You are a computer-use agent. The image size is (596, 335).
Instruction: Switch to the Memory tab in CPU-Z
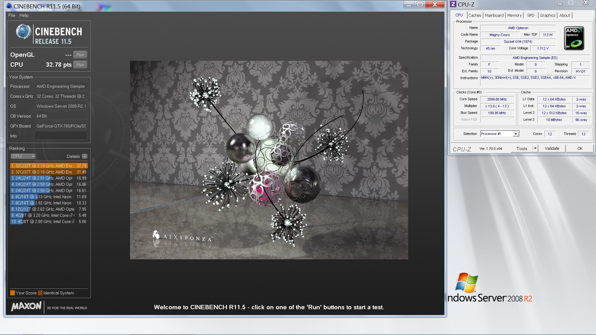[x=514, y=15]
